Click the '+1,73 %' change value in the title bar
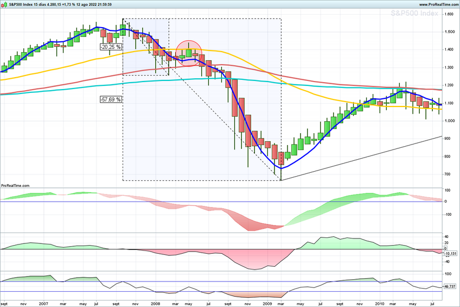The width and height of the screenshot is (460, 307). click(68, 4)
